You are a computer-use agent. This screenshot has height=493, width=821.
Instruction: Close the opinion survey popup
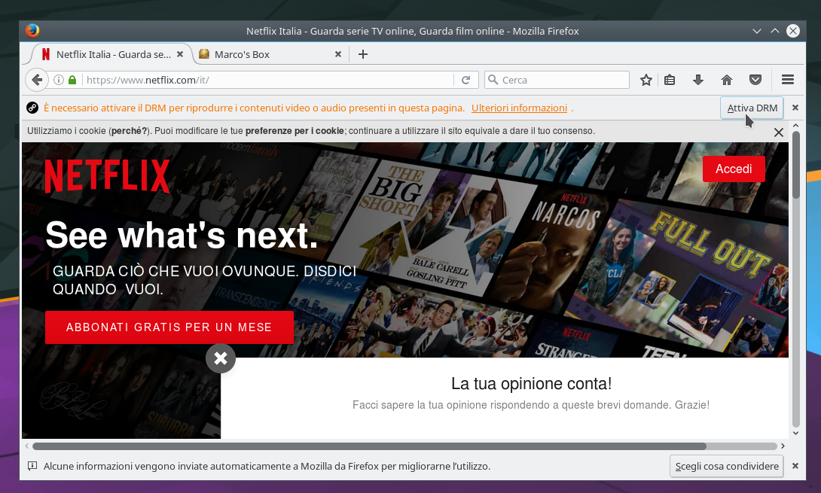[x=221, y=358]
